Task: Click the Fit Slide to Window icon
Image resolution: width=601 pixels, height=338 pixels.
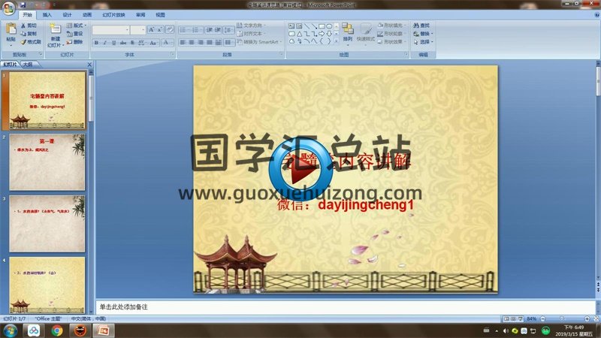Action: click(596, 318)
